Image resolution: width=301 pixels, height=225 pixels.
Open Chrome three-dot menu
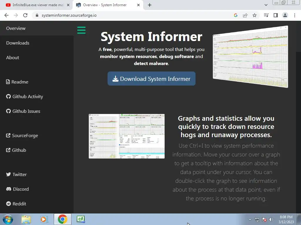pos(295,15)
